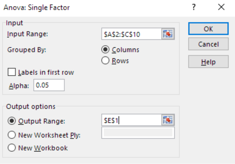Select the Rows grouping option

click(x=105, y=61)
